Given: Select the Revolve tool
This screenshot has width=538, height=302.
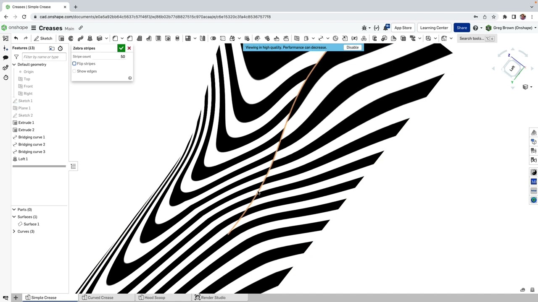Looking at the screenshot, I should [71, 38].
